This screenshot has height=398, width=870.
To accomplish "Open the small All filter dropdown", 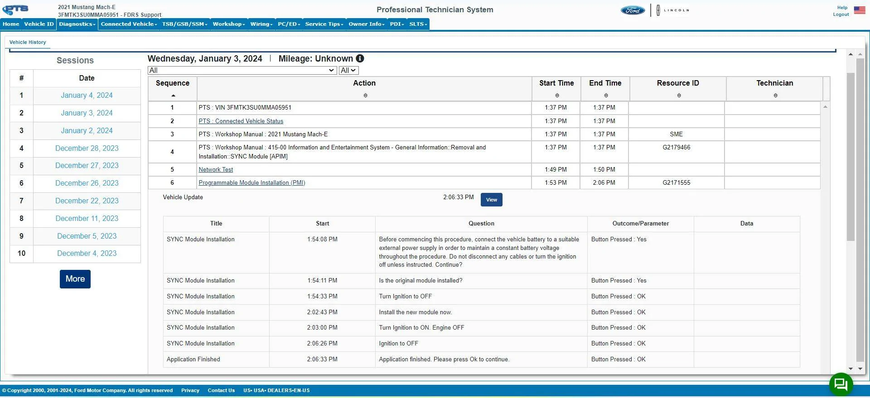I will 348,70.
